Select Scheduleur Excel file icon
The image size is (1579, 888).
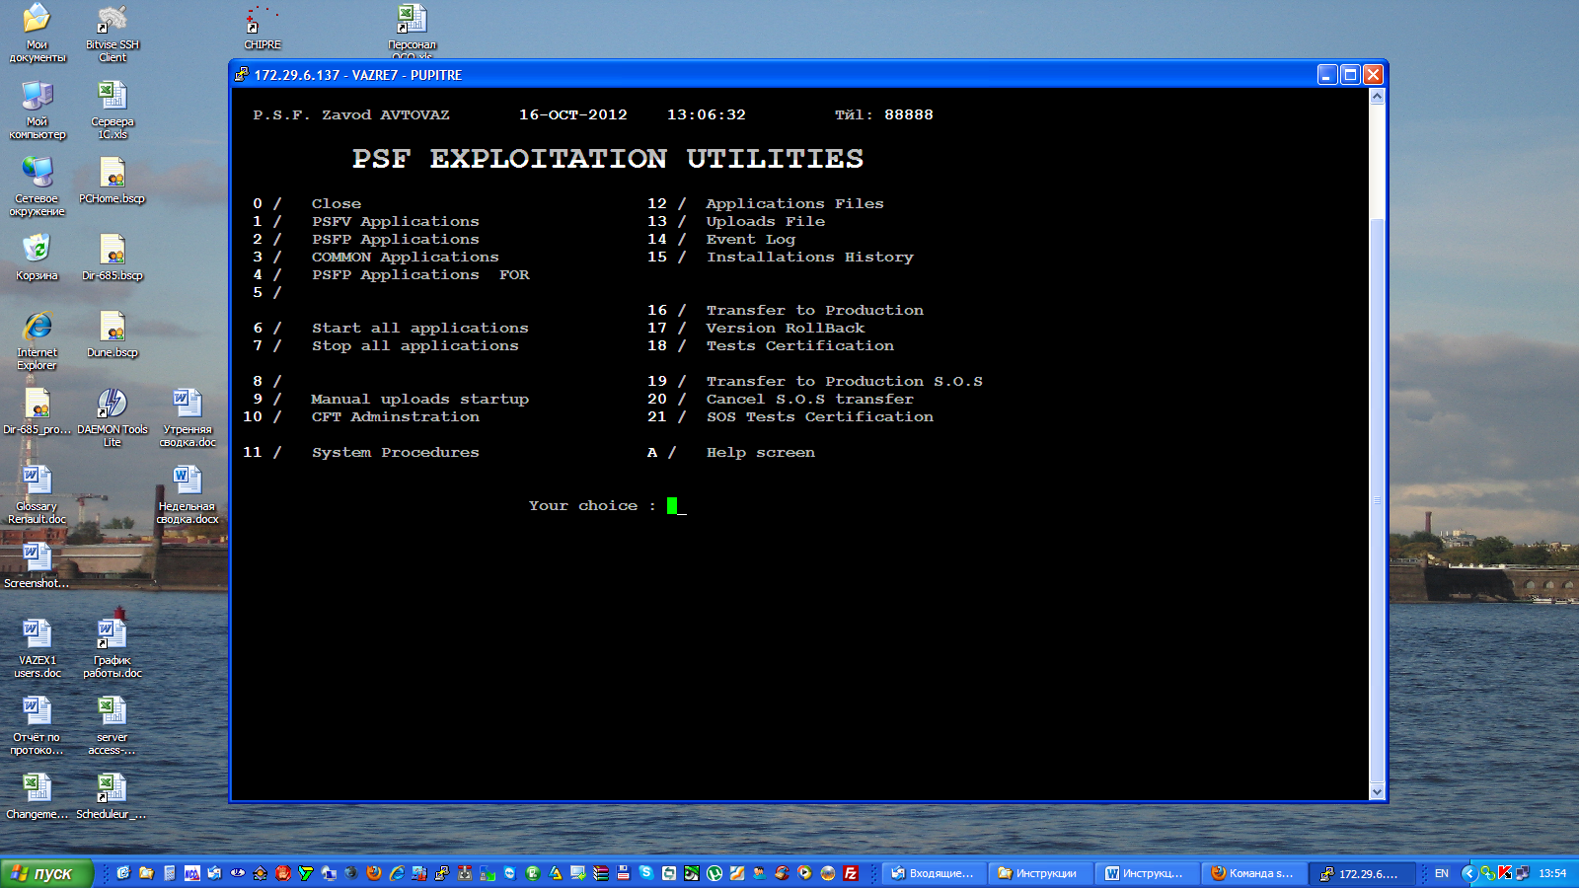(113, 795)
